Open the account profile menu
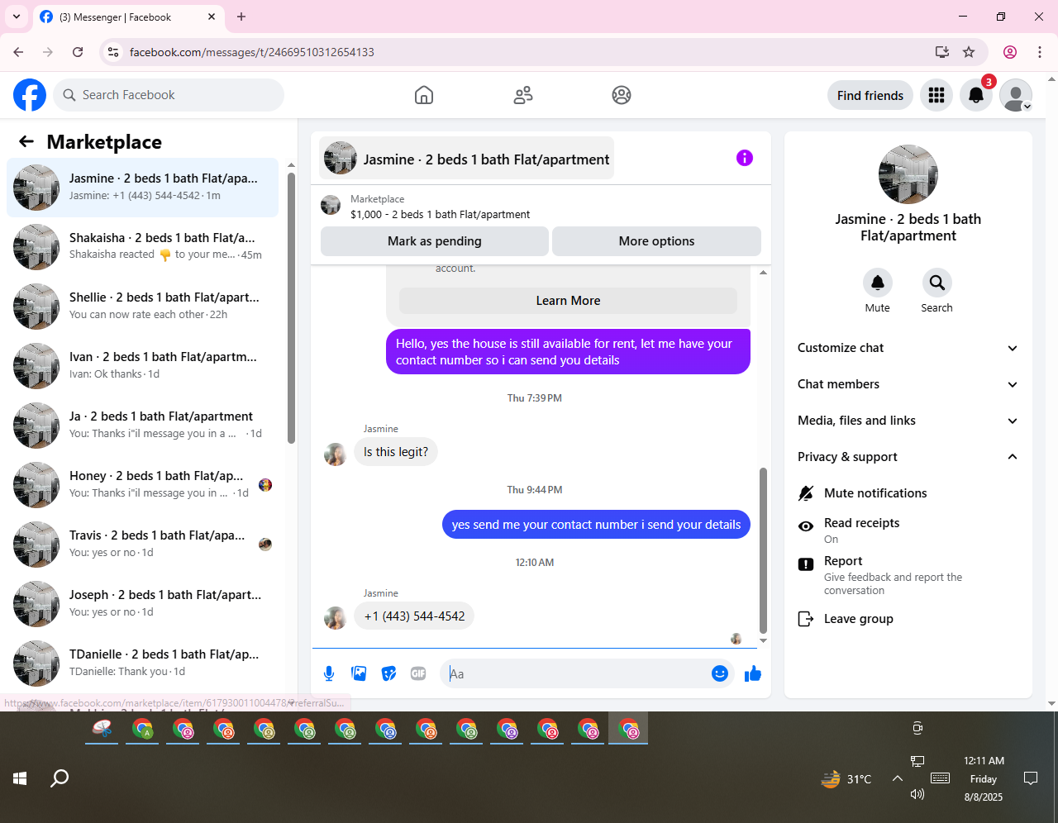This screenshot has width=1058, height=823. pyautogui.click(x=1016, y=95)
